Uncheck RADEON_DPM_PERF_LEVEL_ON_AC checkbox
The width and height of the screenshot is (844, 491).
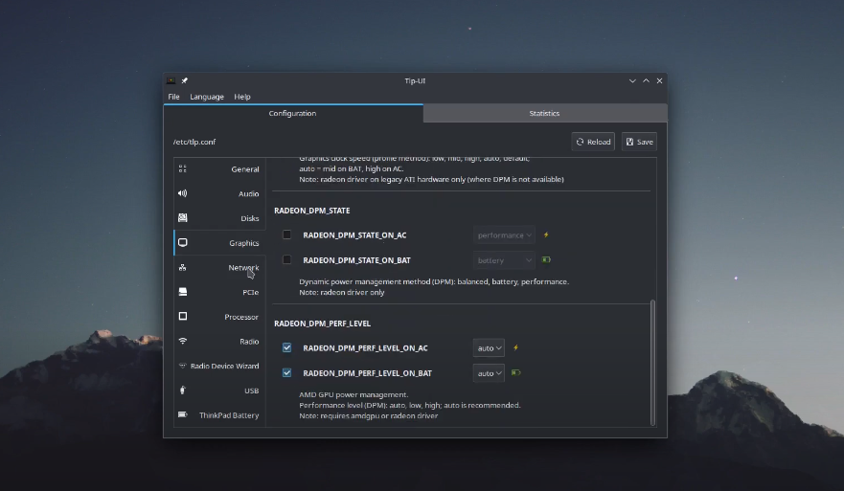tap(286, 348)
